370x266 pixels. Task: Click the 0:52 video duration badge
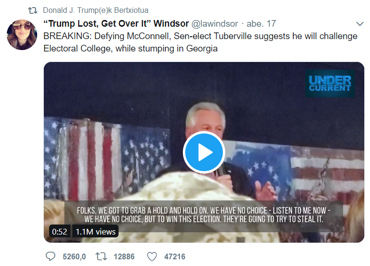(60, 232)
